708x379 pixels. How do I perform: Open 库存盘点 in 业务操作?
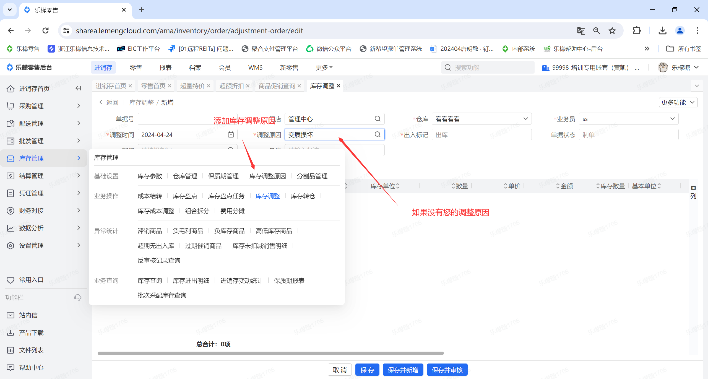pos(185,196)
